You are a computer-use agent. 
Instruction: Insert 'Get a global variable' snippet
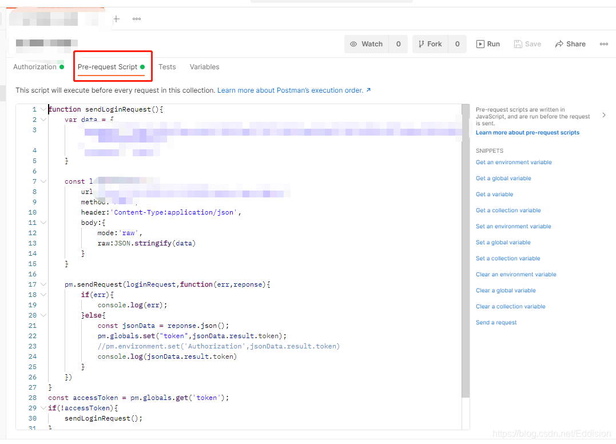[x=503, y=179]
